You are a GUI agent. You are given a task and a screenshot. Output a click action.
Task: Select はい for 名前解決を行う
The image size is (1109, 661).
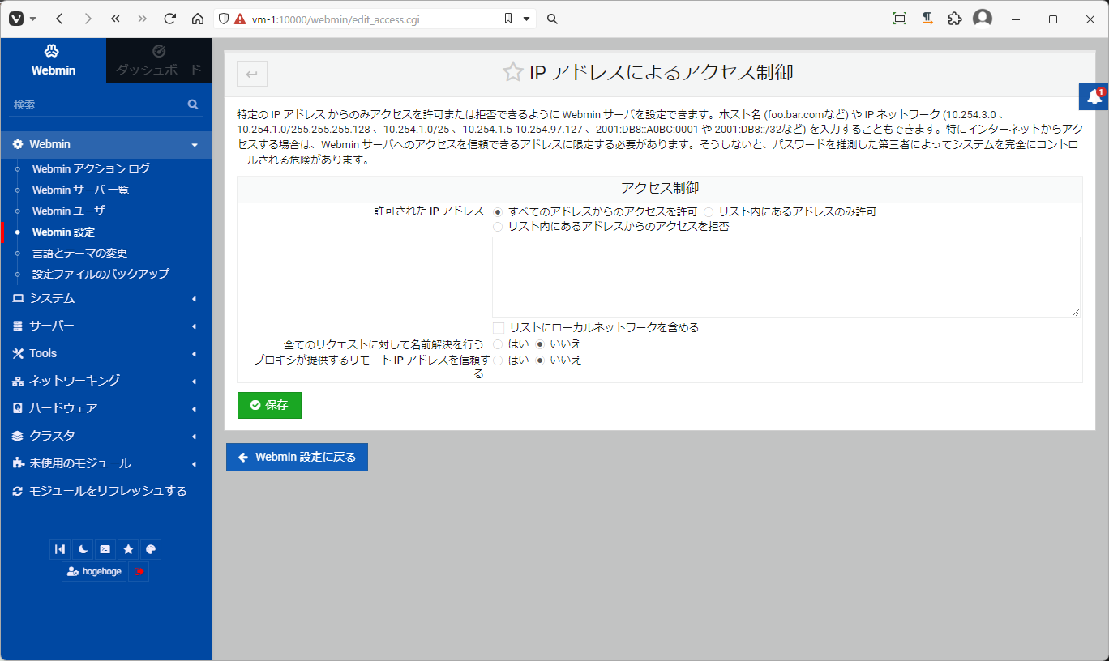click(498, 344)
